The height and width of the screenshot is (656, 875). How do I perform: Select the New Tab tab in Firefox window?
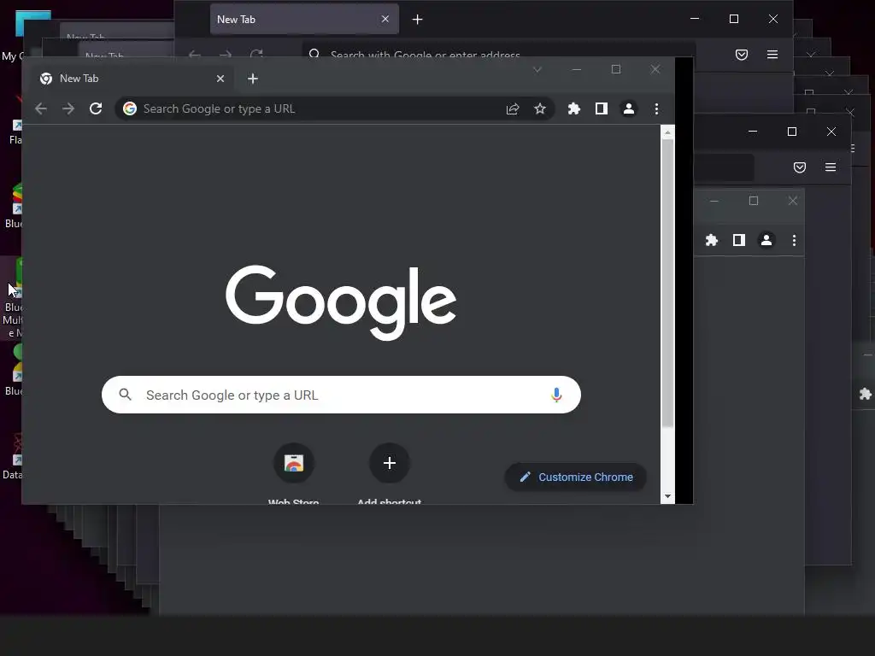pos(304,19)
